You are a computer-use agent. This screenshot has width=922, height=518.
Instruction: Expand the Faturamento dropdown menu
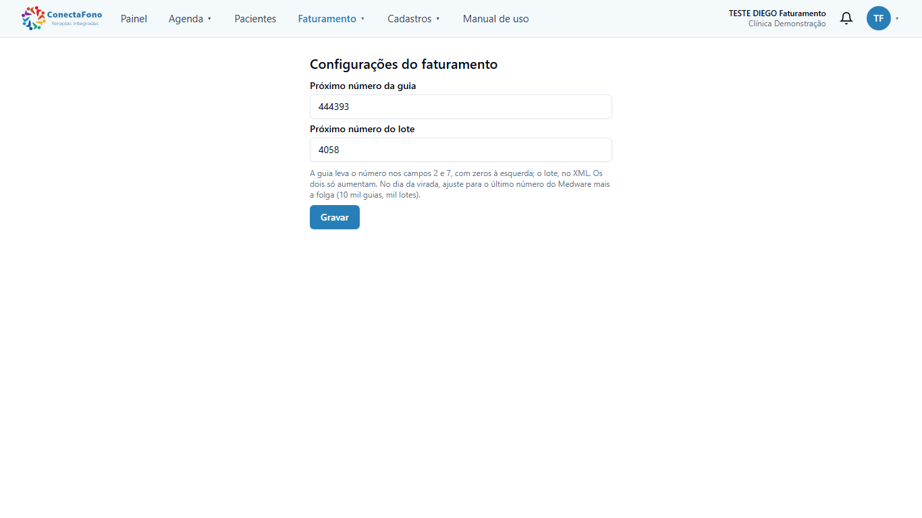click(331, 19)
